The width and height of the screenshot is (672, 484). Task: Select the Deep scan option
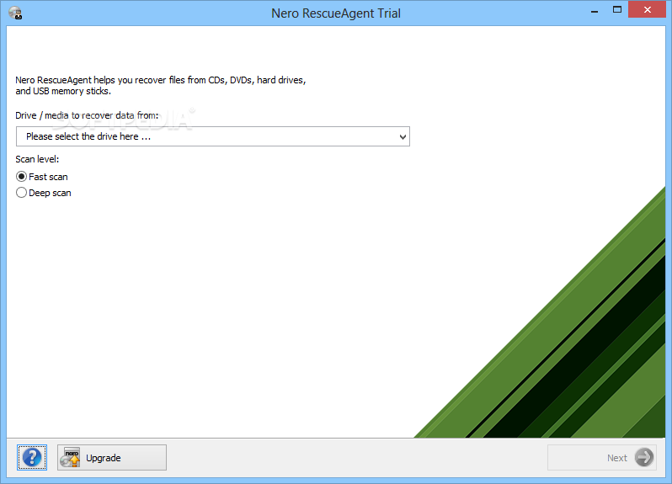tap(43, 193)
